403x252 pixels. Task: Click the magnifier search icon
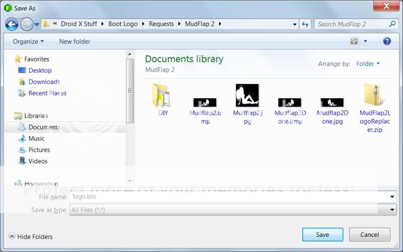(x=392, y=24)
